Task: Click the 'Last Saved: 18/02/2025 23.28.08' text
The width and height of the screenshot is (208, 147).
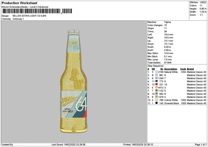Action: [68, 145]
